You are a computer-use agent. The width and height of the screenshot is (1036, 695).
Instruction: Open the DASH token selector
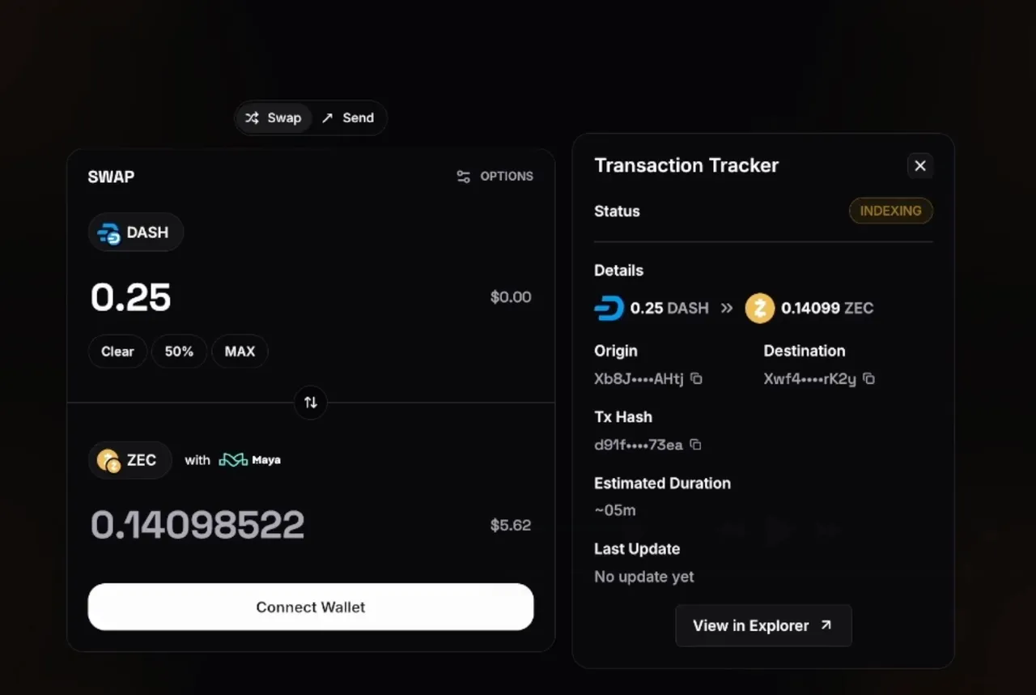click(136, 232)
